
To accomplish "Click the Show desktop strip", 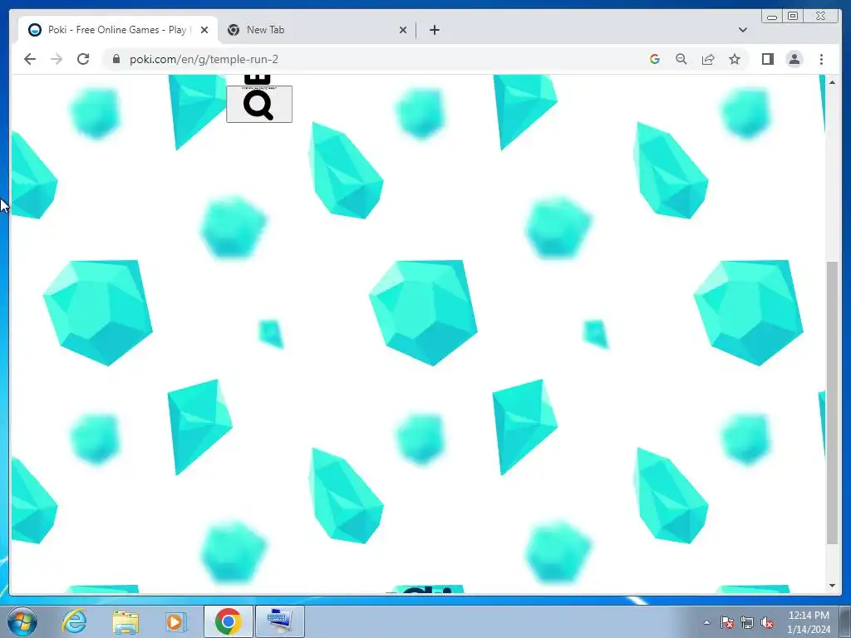I will coord(845,621).
